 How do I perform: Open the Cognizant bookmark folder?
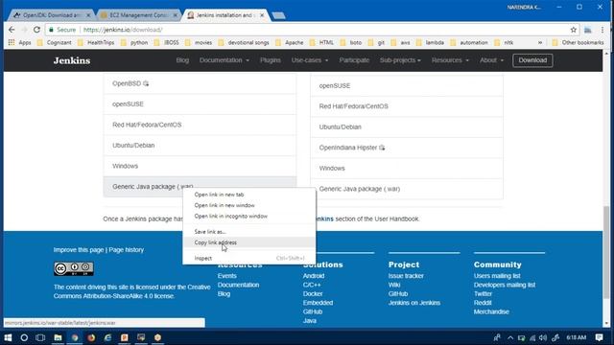click(55, 42)
